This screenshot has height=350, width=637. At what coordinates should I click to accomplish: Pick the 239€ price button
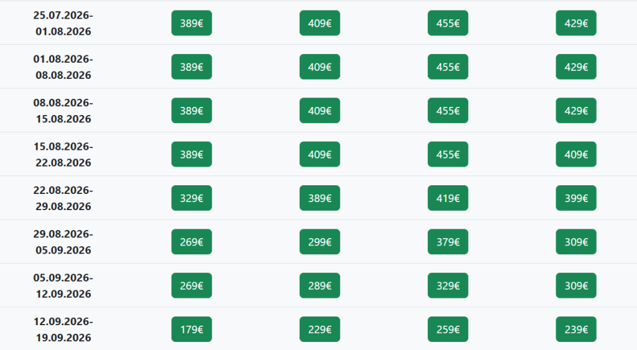(x=576, y=329)
